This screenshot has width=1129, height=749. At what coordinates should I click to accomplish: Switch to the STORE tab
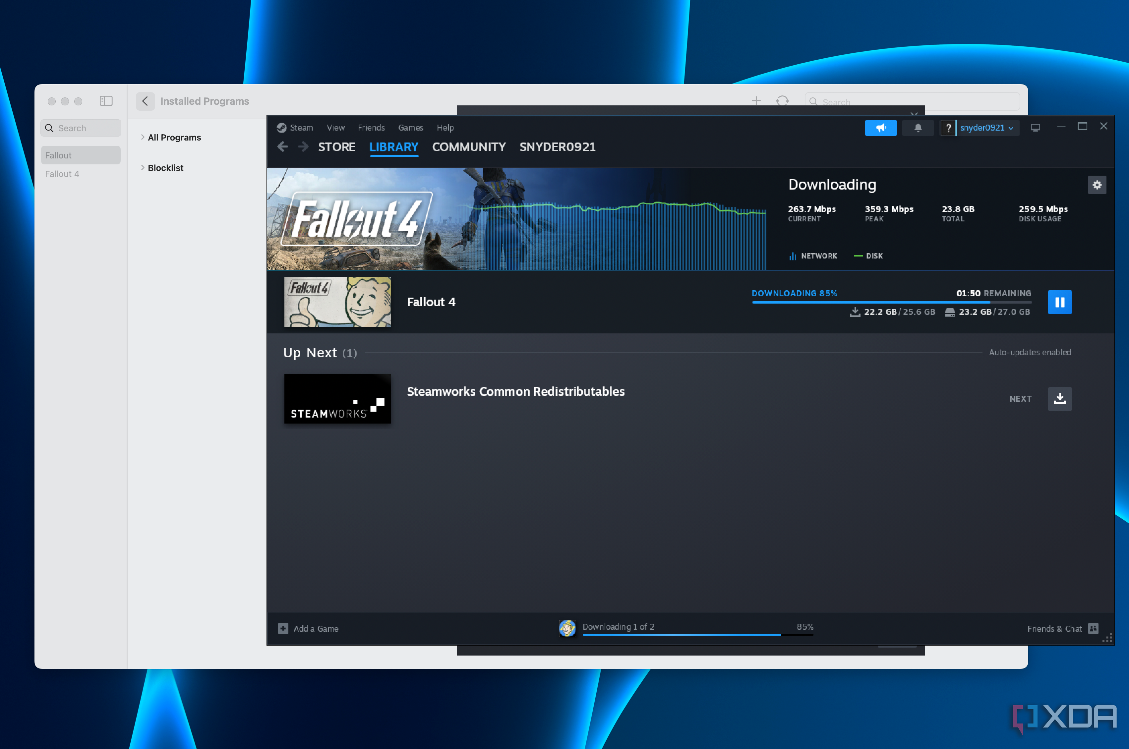[x=336, y=146]
